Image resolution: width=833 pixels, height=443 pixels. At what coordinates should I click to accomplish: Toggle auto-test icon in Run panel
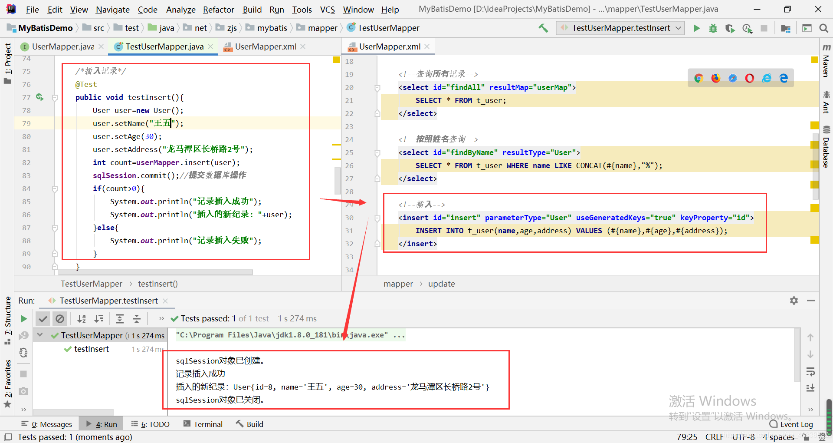point(23,353)
